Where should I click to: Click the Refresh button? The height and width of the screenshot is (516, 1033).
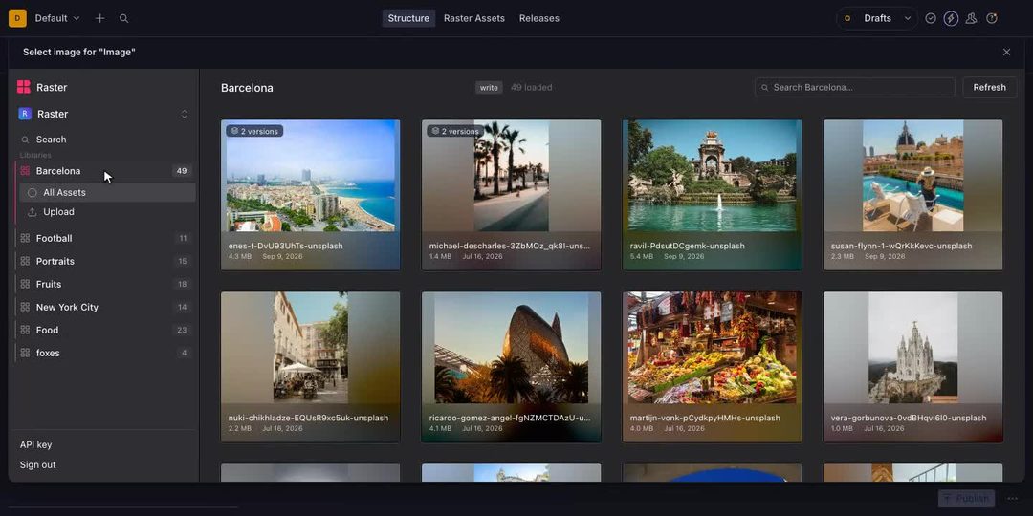point(990,87)
